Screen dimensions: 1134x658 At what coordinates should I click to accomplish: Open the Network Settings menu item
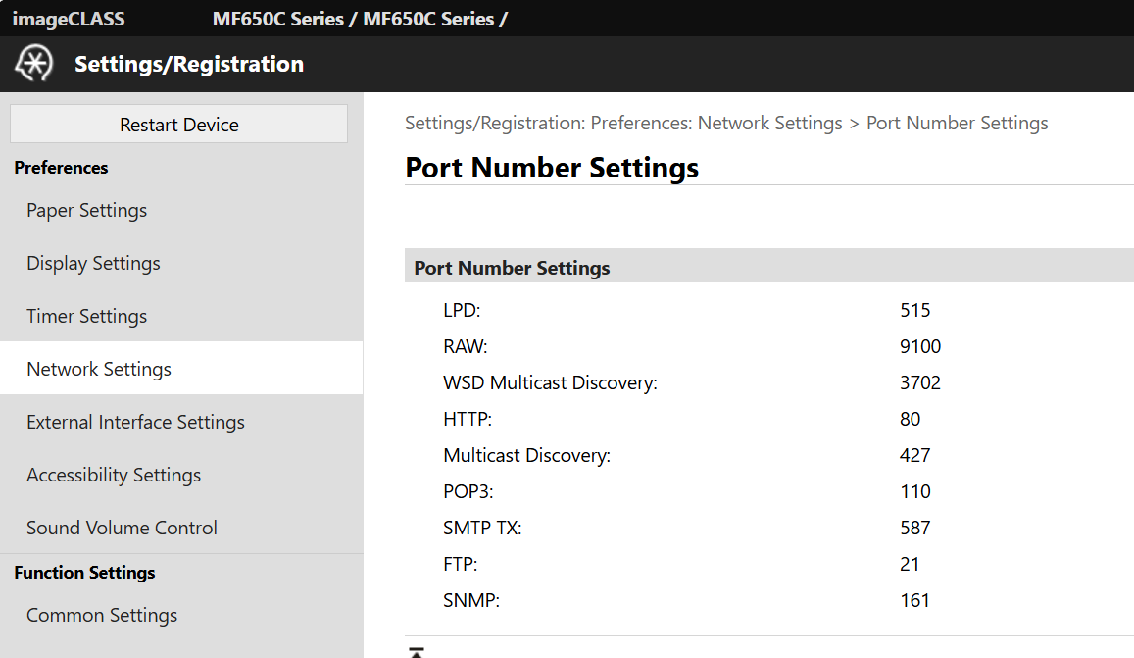tap(99, 370)
